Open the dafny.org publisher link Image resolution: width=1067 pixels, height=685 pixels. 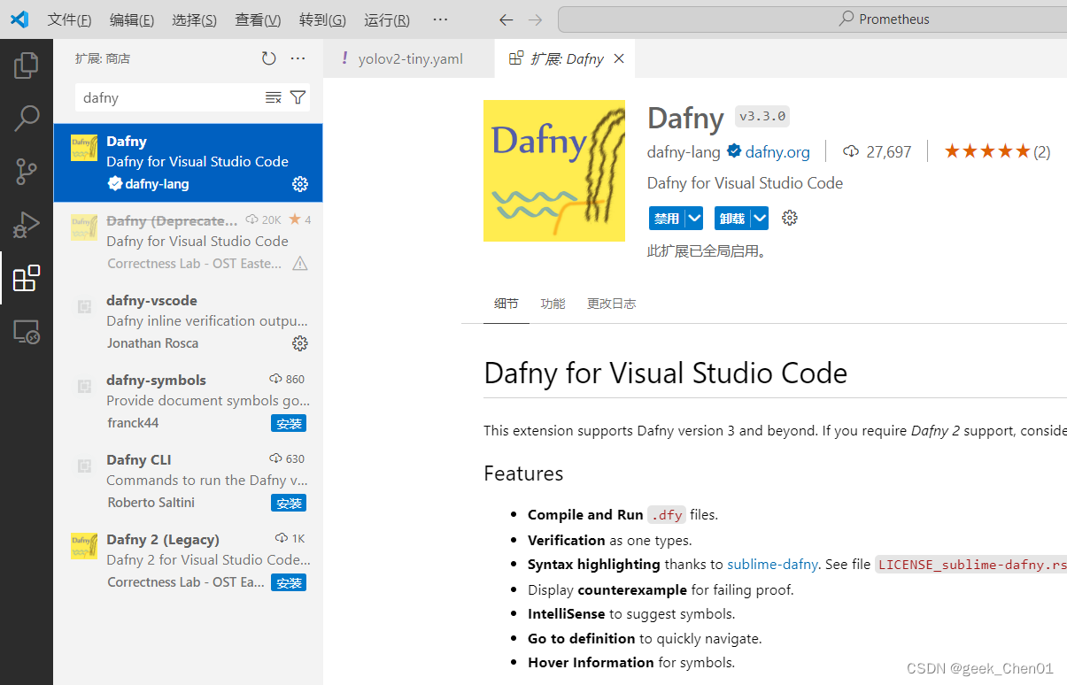point(777,151)
